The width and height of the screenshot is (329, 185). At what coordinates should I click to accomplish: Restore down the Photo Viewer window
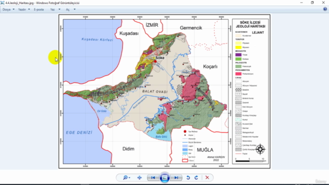pos(312,3)
